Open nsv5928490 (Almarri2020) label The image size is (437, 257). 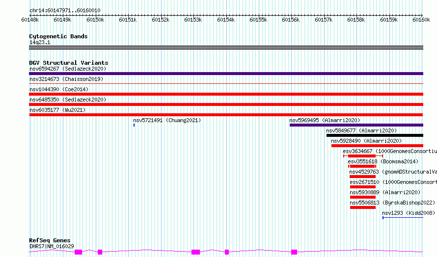pyautogui.click(x=366, y=141)
